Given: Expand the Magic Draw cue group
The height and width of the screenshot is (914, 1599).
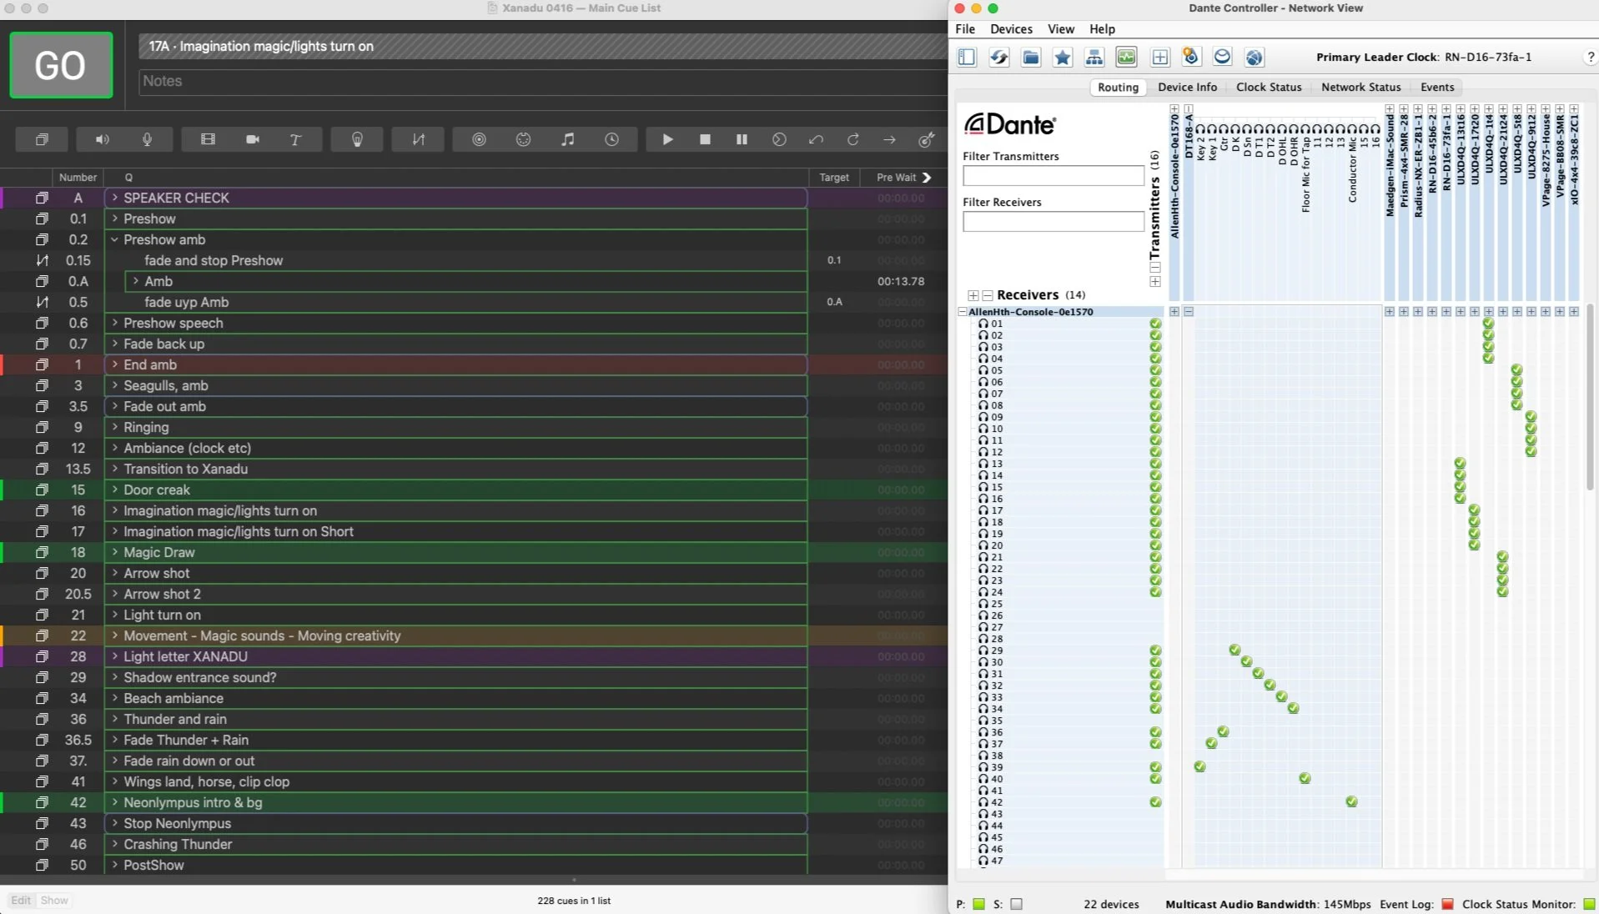Looking at the screenshot, I should point(115,552).
